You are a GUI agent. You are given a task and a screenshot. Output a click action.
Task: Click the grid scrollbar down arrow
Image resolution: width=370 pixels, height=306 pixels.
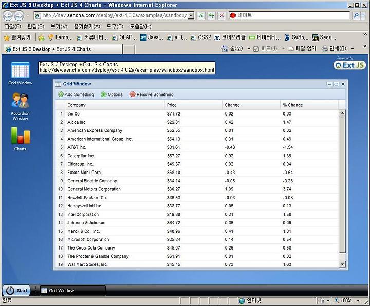pos(342,264)
